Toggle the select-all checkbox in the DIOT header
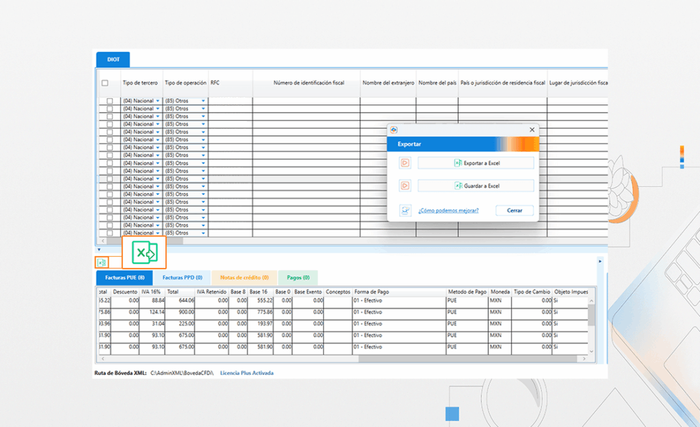The image size is (700, 427). (x=105, y=83)
